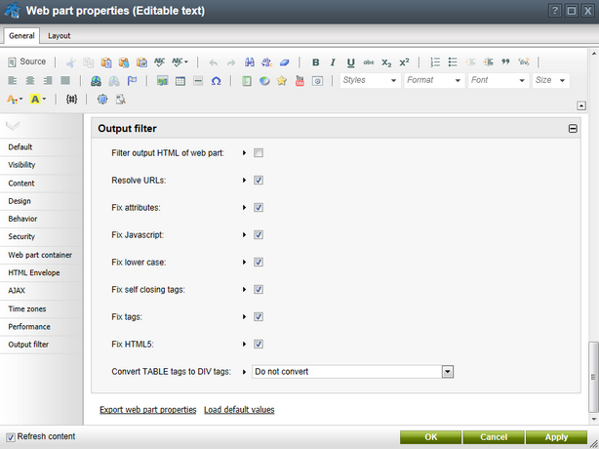Viewport: 599px width, 449px height.
Task: Toggle Bold formatting
Action: coord(315,61)
